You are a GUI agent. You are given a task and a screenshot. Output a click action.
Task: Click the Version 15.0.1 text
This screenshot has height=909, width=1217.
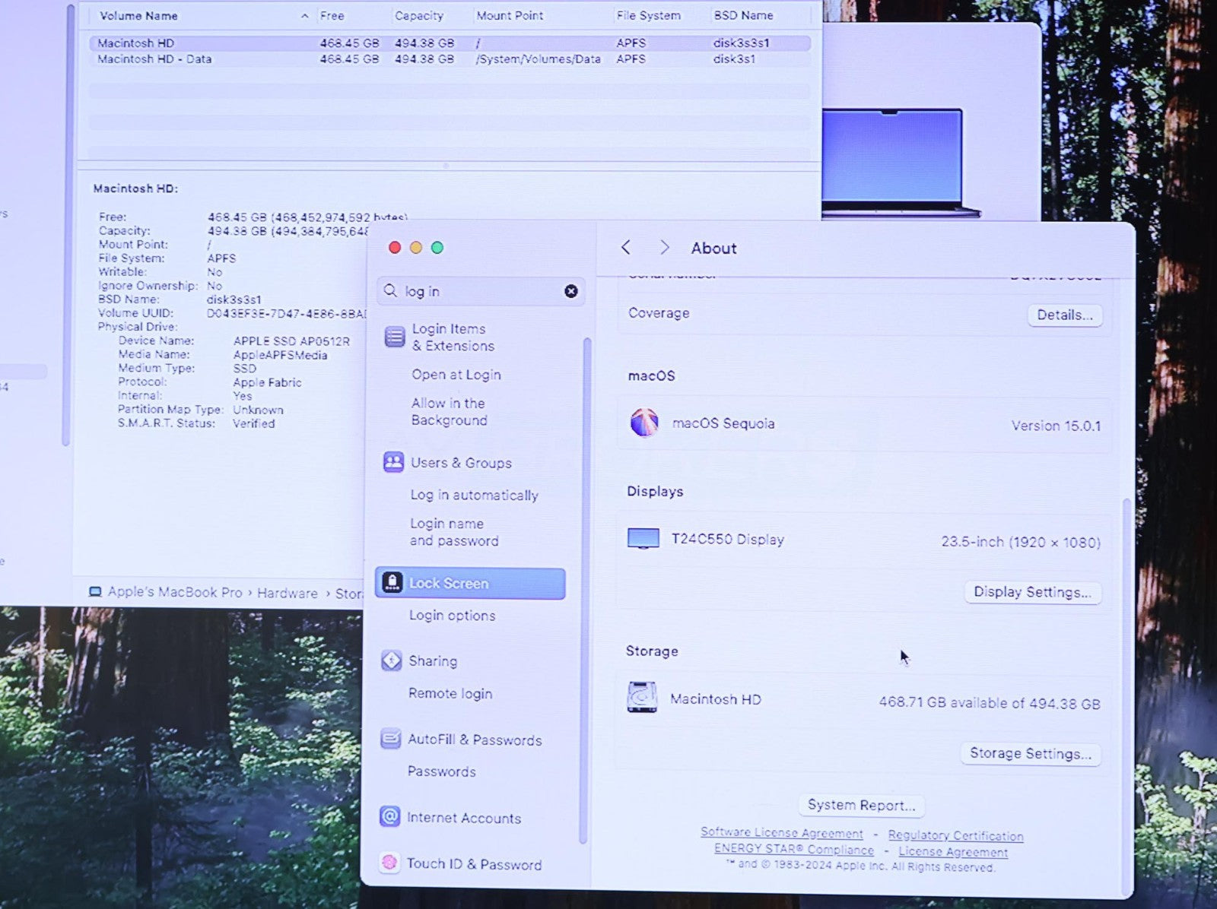pyautogui.click(x=1056, y=426)
